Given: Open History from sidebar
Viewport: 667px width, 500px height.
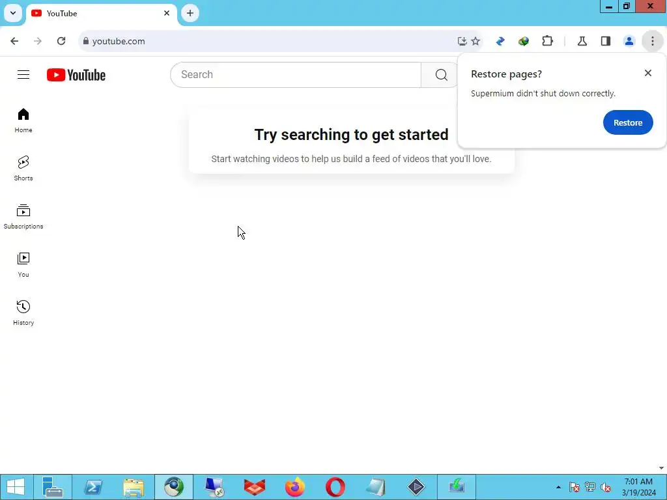Looking at the screenshot, I should pyautogui.click(x=23, y=312).
